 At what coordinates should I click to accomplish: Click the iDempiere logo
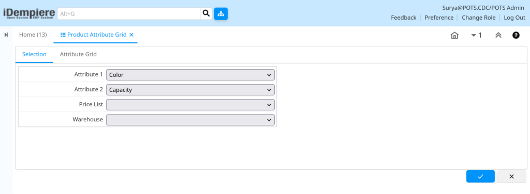click(29, 13)
